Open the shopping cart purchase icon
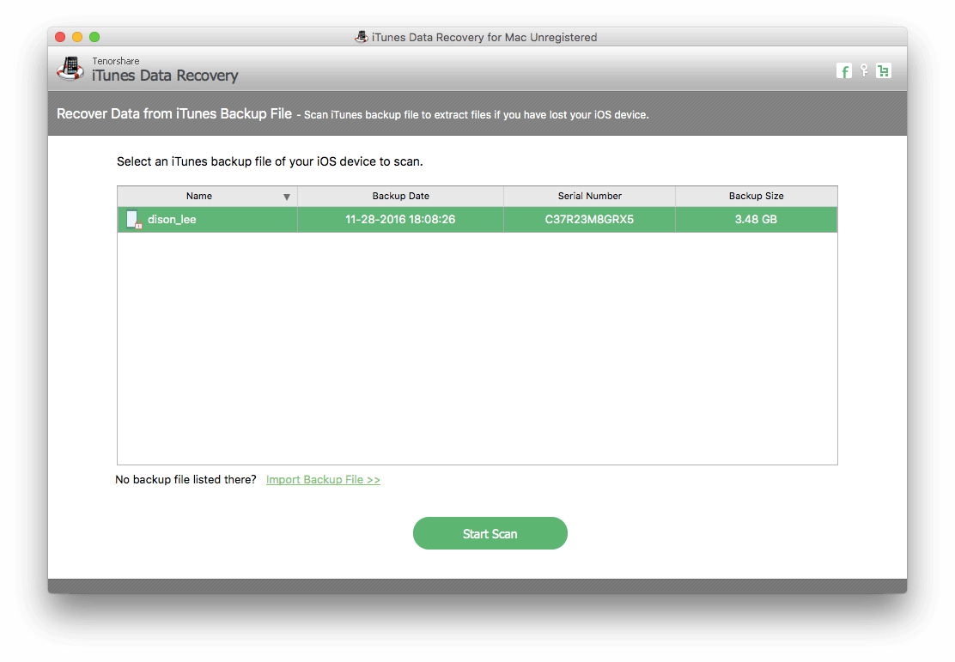This screenshot has width=955, height=662. [883, 70]
